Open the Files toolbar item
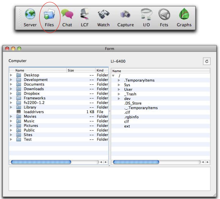This screenshot has height=199, width=220. tap(49, 18)
